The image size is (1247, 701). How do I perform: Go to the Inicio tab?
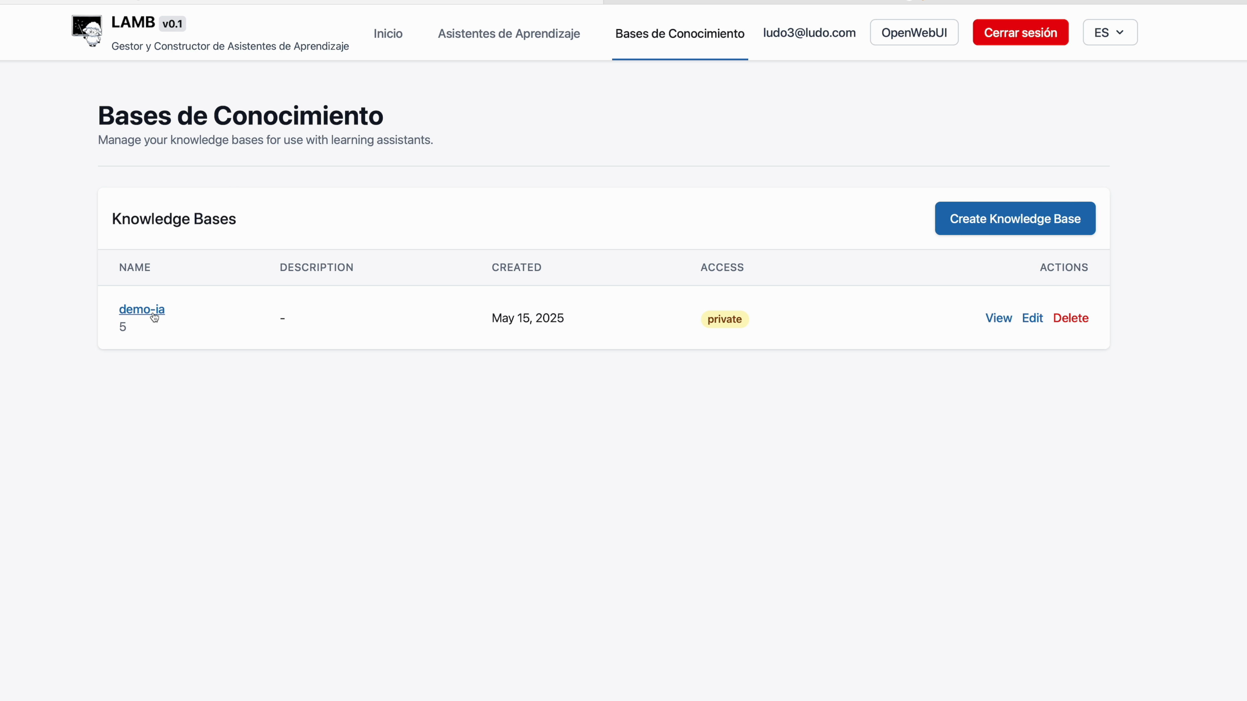388,33
